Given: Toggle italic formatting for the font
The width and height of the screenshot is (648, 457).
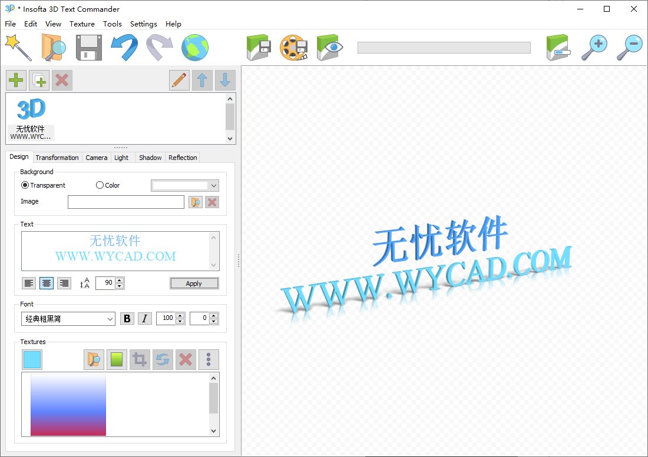Looking at the screenshot, I should (144, 318).
